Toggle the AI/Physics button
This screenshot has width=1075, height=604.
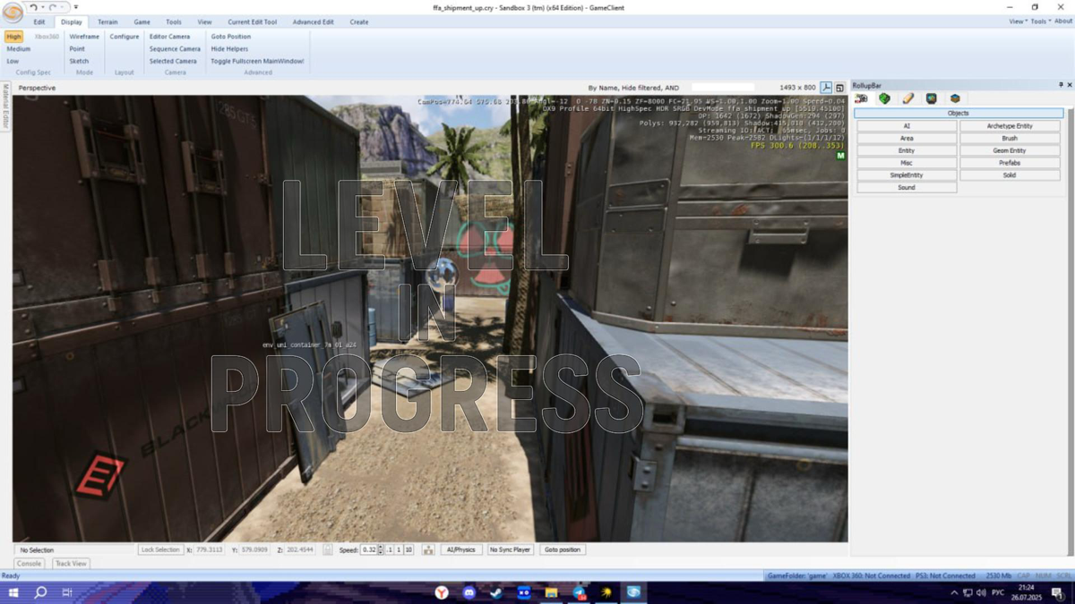[460, 549]
